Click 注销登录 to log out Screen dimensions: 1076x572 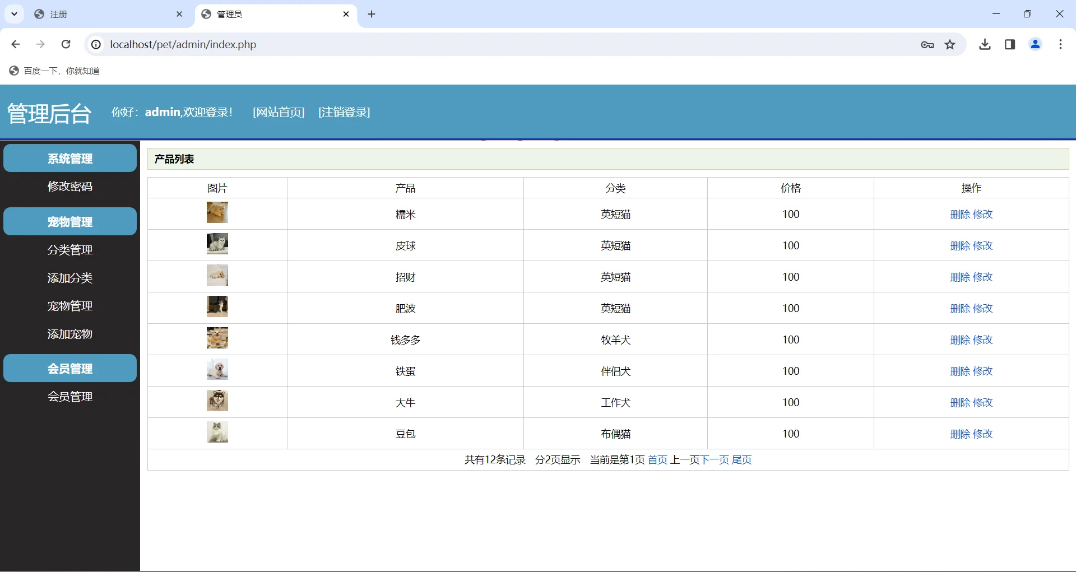pos(344,112)
